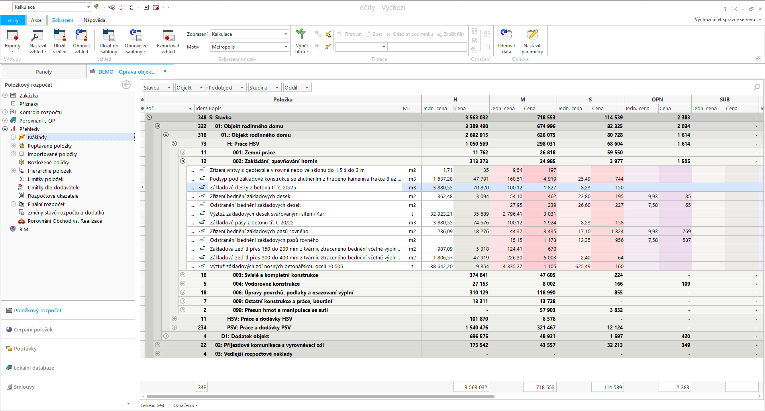Open Výběr filtru funnel button

(x=302, y=41)
